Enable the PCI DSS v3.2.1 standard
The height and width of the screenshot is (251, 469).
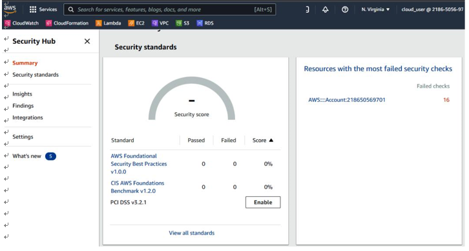coord(263,203)
